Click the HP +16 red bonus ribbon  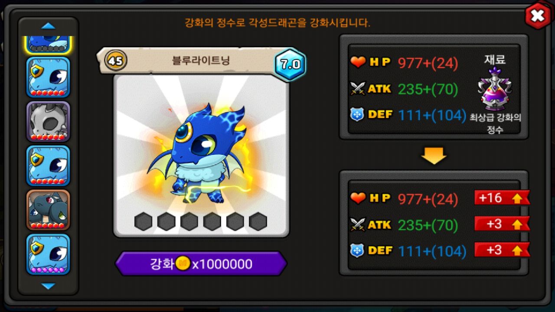click(502, 198)
